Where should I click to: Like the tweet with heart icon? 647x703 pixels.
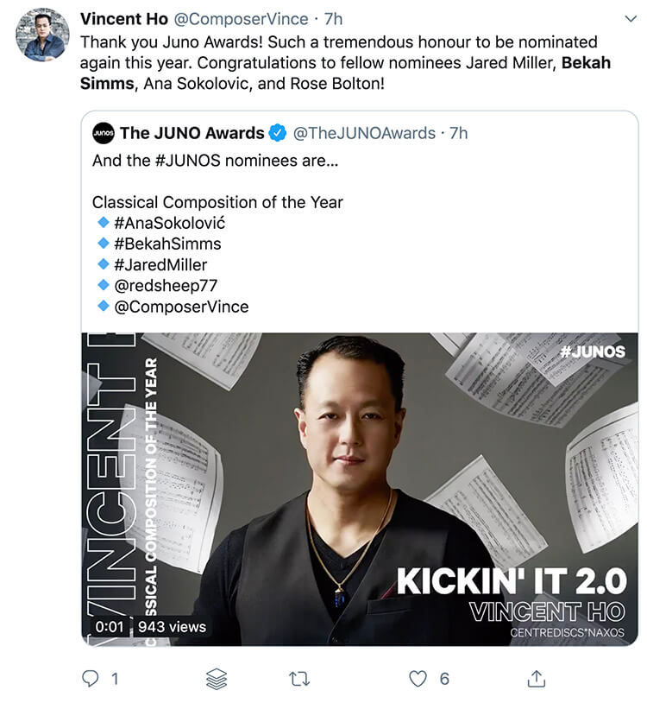click(x=418, y=679)
